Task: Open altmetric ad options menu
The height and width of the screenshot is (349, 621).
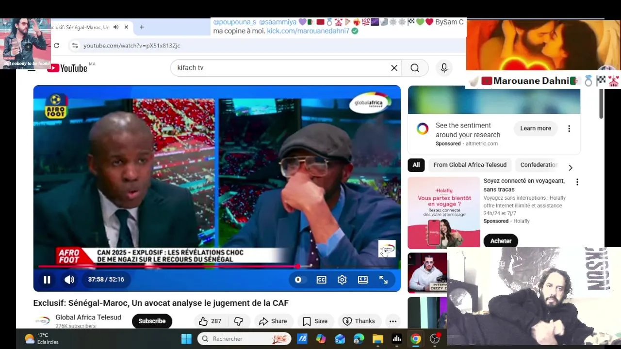Action: pos(569,128)
